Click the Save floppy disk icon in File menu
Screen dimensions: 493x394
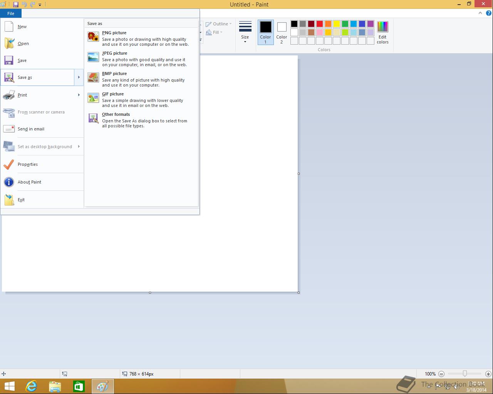(9, 60)
